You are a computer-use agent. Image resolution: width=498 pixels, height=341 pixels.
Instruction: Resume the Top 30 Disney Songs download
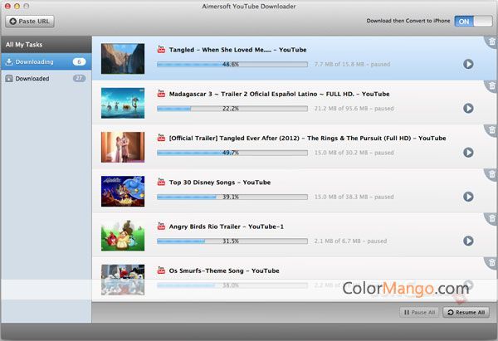tap(468, 197)
